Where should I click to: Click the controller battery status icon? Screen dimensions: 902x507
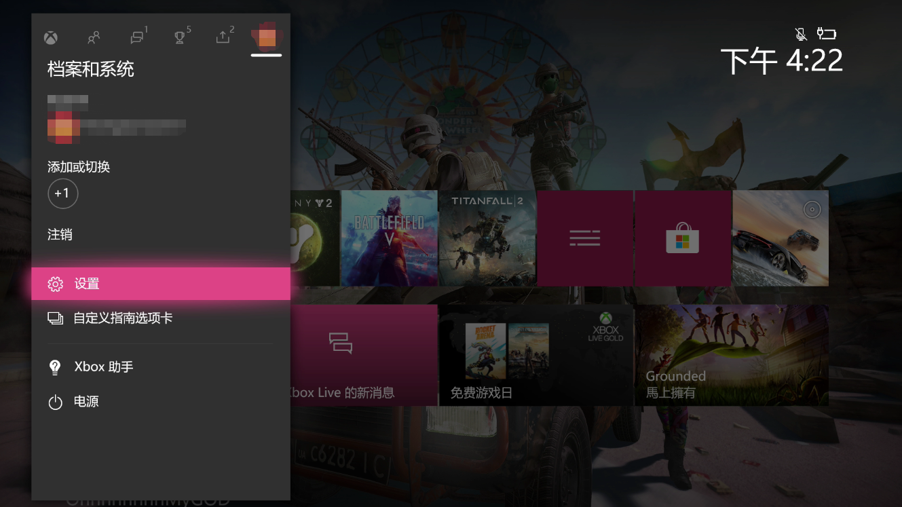point(826,33)
